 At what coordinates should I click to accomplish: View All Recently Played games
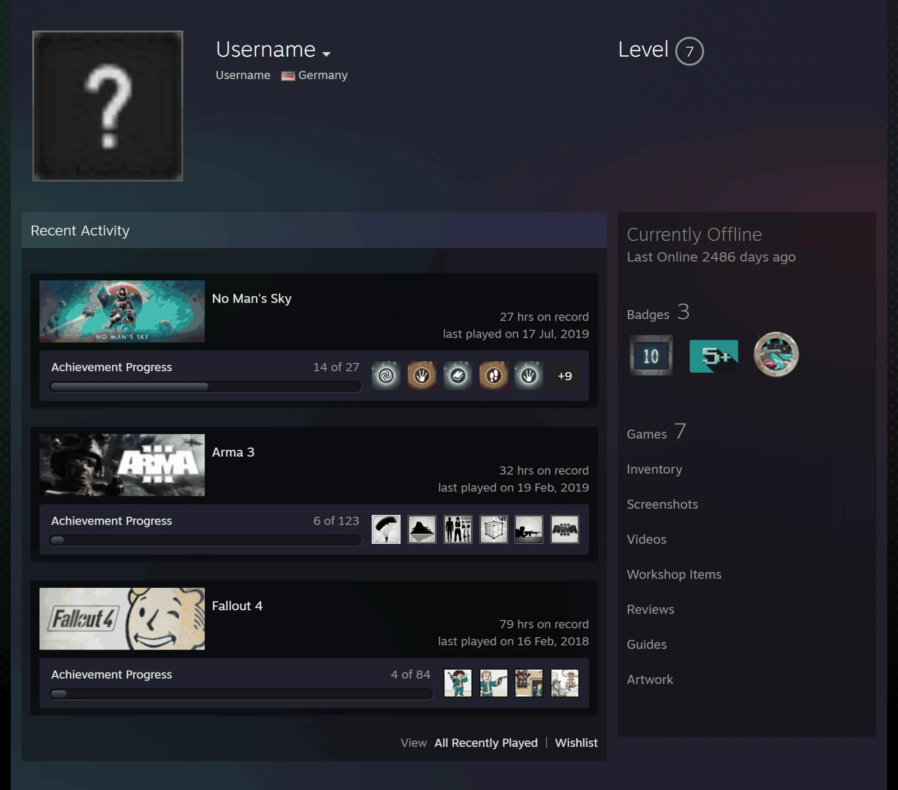[x=486, y=743]
